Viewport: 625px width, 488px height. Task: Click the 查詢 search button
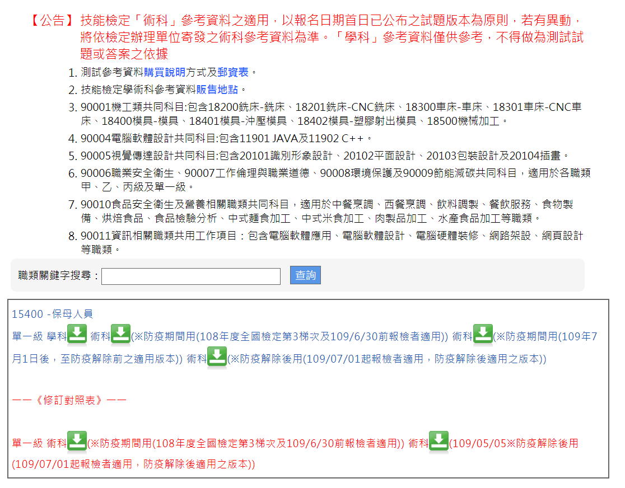[305, 275]
